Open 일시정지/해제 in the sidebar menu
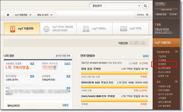Image resolution: width=183 pixels, height=112 pixels. tap(164, 68)
